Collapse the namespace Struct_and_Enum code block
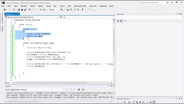184x104 pixels. [x=14, y=20]
